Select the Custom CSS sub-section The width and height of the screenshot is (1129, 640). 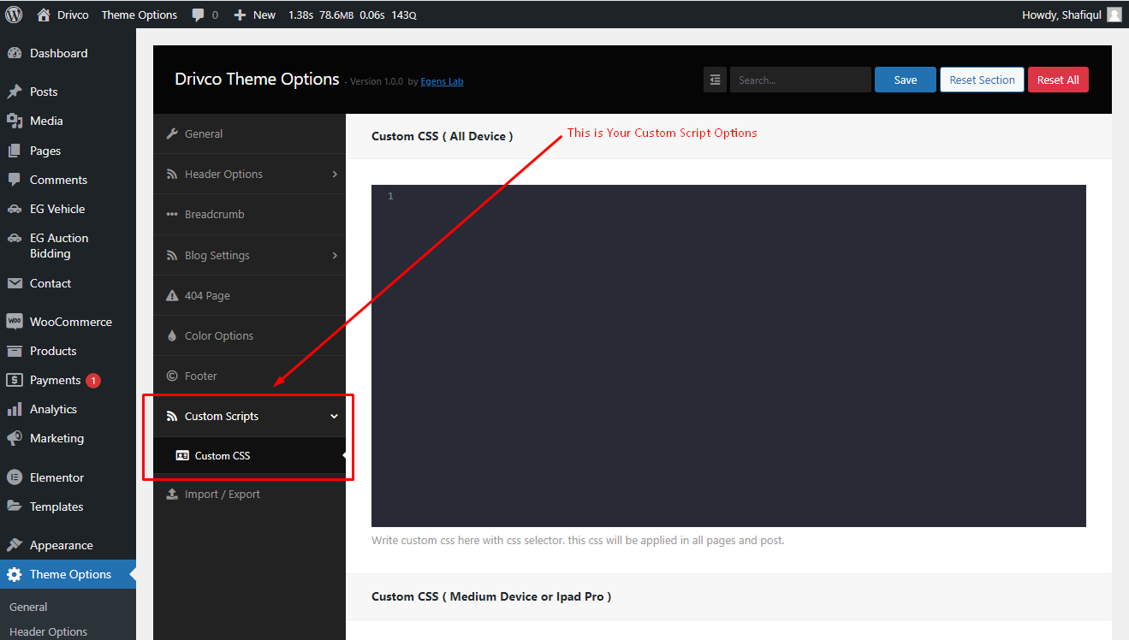point(249,455)
